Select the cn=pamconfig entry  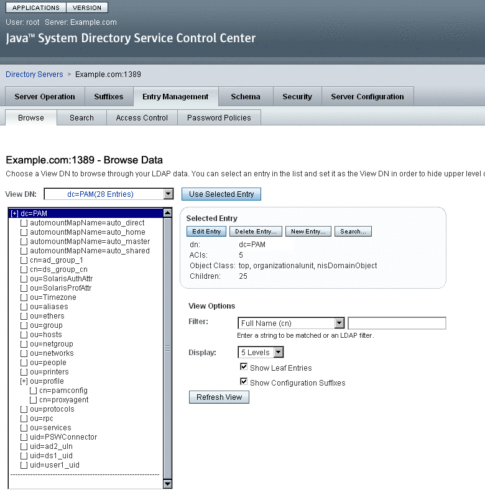63,391
